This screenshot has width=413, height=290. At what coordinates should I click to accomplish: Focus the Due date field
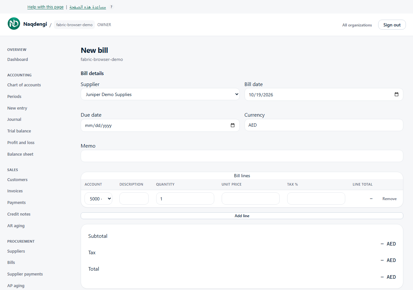coord(160,125)
